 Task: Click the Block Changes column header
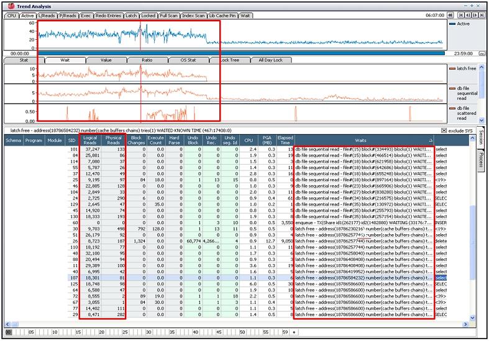pos(136,140)
